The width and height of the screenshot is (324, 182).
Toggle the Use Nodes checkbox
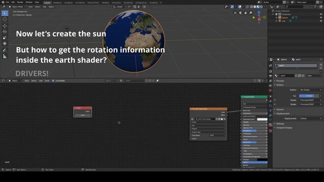[53, 81]
